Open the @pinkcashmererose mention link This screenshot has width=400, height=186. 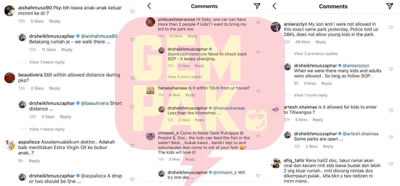187,54
